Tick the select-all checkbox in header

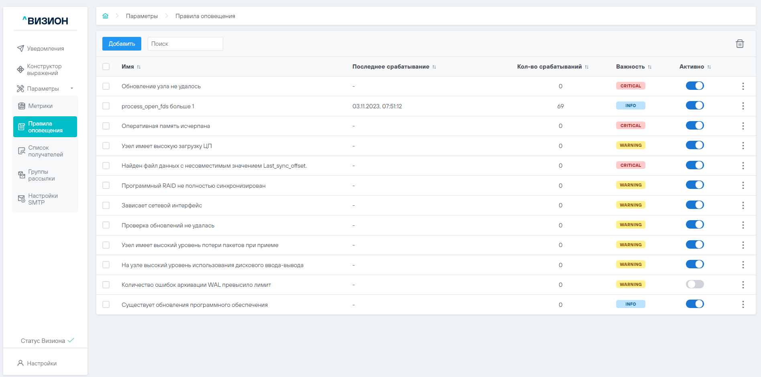click(x=106, y=67)
